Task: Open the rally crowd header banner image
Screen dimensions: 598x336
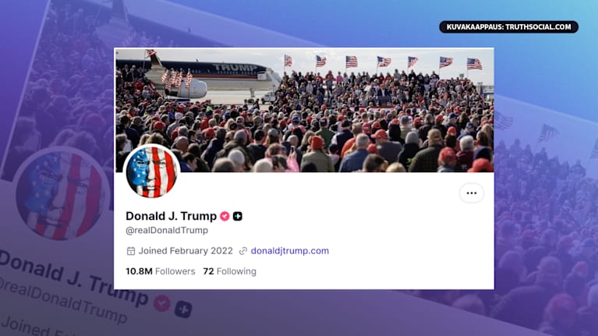Action: [304, 110]
